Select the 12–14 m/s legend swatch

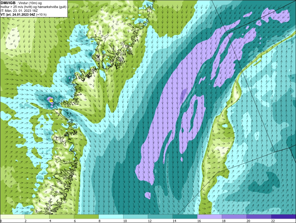[x=160, y=216]
